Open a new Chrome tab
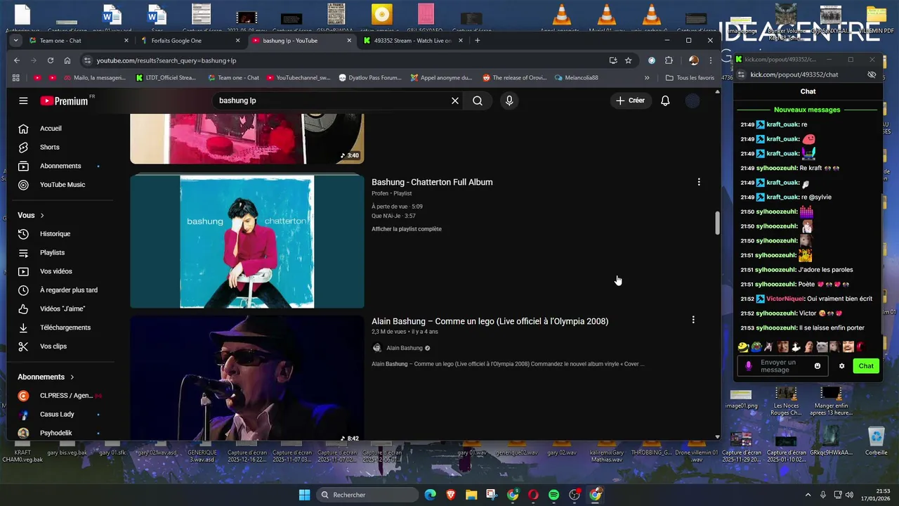The image size is (899, 506). point(478,41)
